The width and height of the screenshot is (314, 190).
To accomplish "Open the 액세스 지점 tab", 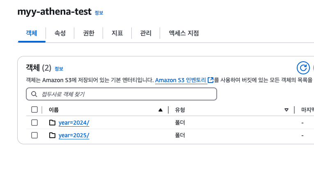I will pos(184,34).
